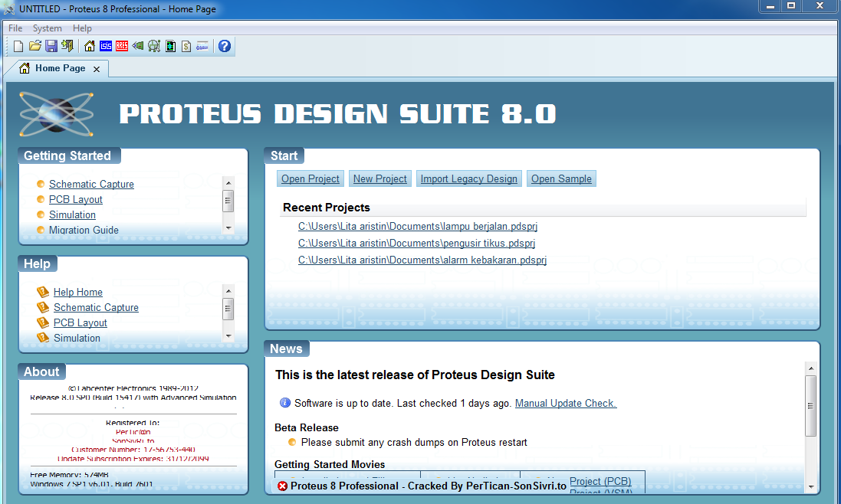This screenshot has width=841, height=504.
Task: Click the Home Page house toolbar icon
Action: point(90,46)
